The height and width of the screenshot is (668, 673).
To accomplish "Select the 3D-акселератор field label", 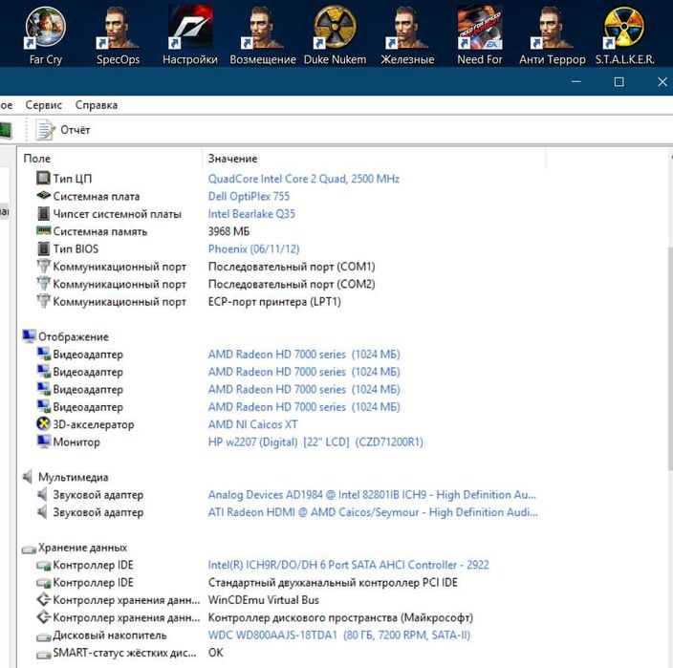I will (x=94, y=424).
